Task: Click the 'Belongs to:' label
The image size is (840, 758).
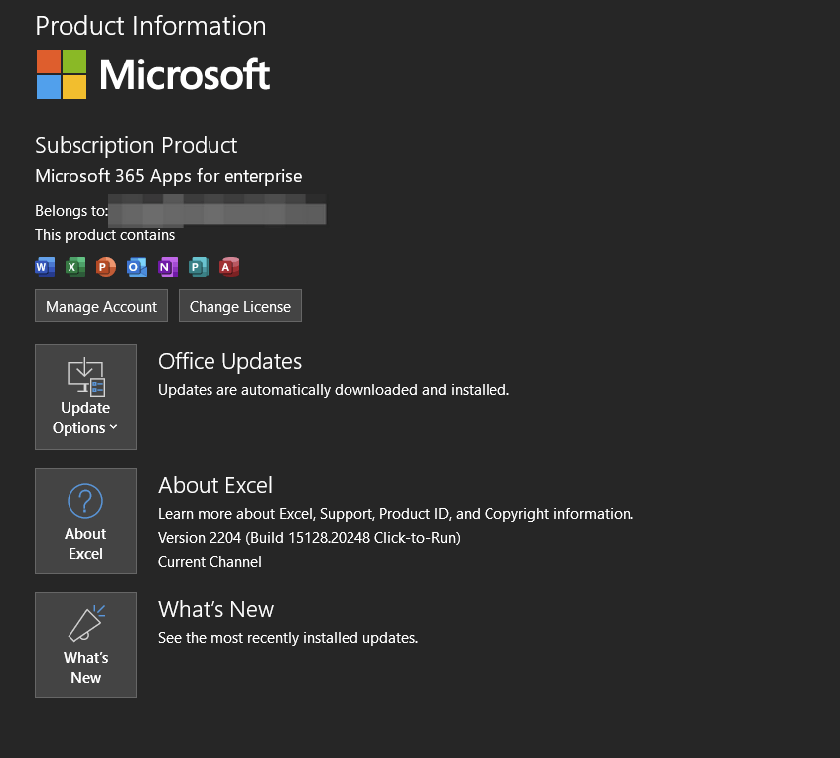Action: pos(71,211)
